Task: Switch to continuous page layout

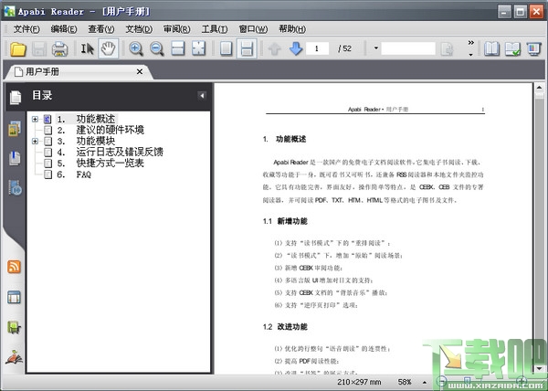Action: coord(247,49)
